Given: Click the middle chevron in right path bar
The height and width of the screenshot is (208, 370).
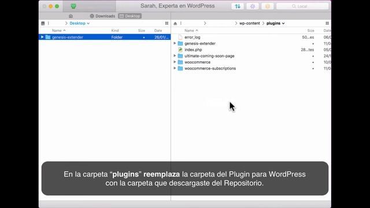Looking at the screenshot, I should [x=236, y=23].
